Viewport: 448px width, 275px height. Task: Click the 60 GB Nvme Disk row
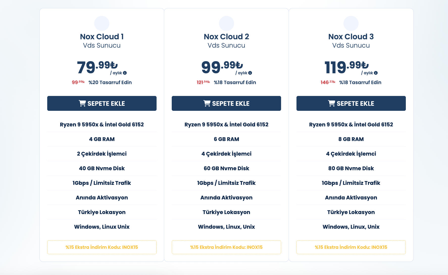pyautogui.click(x=227, y=168)
